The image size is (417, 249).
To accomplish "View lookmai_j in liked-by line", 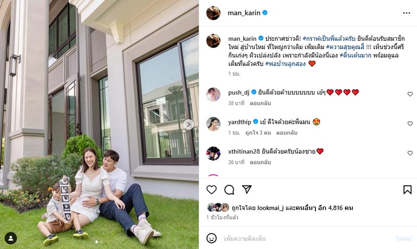I will pos(271,208).
